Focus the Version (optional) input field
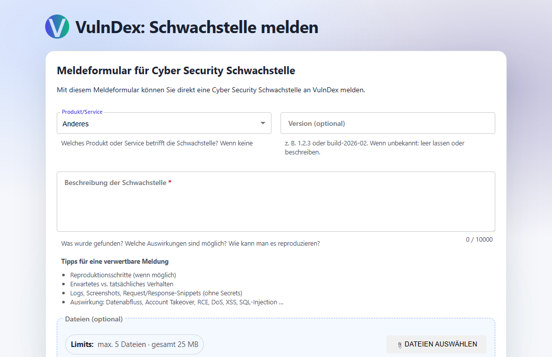Screen dimensions: 552x357 (387, 123)
